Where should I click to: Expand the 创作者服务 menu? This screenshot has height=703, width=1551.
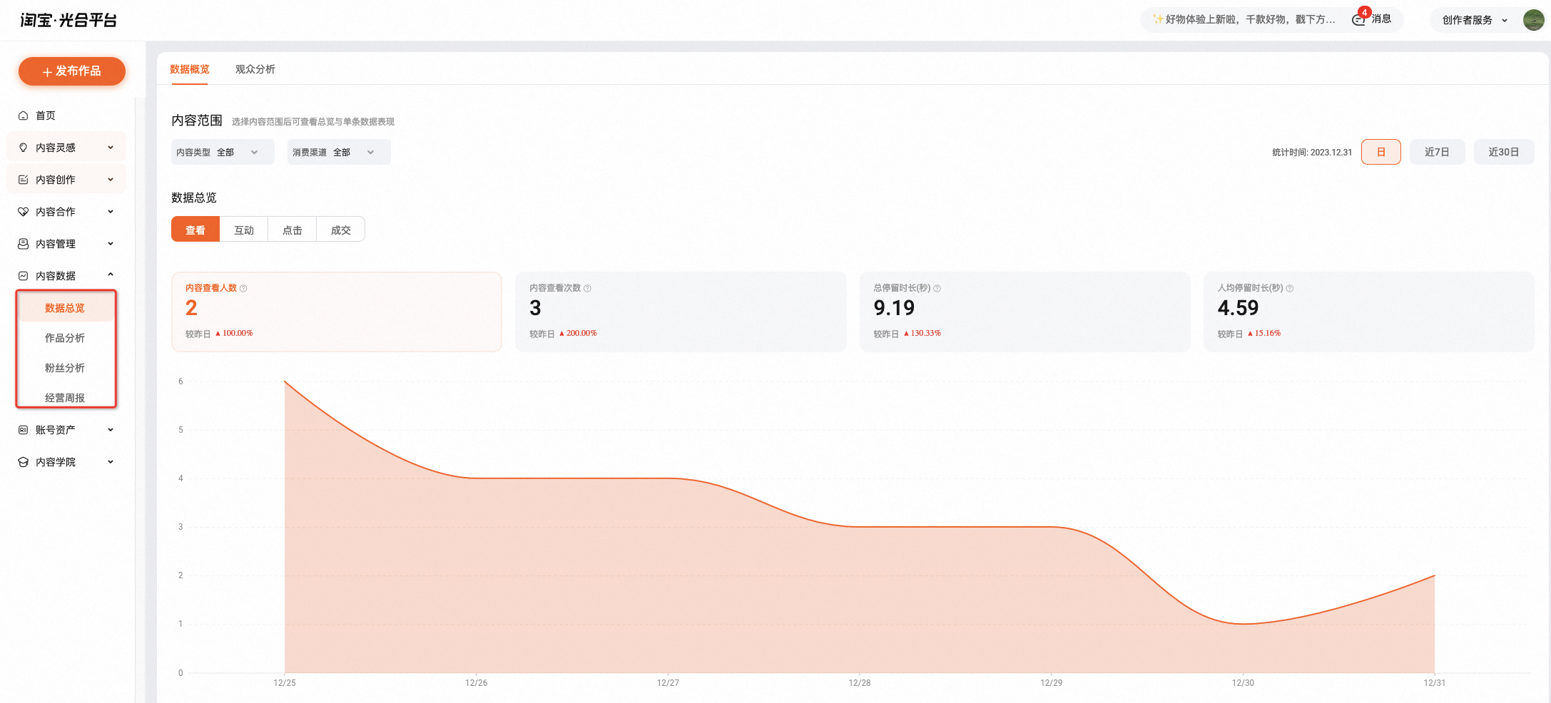(x=1474, y=20)
